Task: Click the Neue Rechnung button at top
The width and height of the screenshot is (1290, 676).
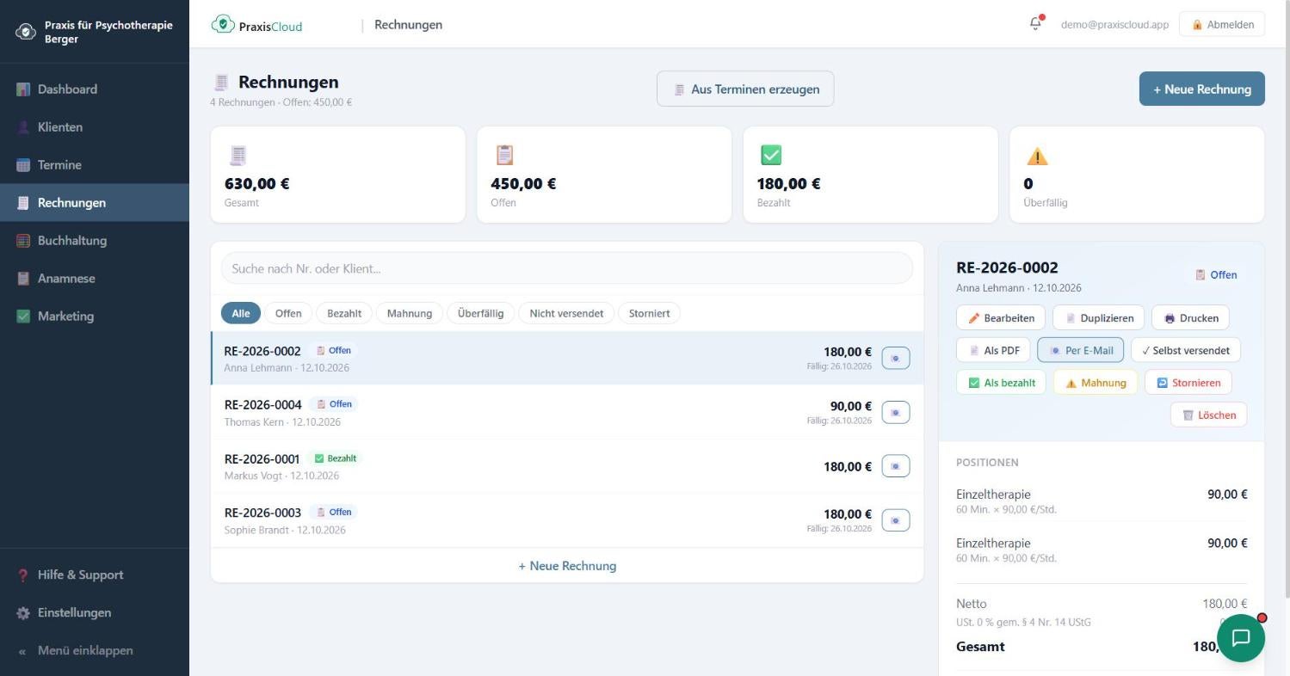Action: [x=1201, y=89]
